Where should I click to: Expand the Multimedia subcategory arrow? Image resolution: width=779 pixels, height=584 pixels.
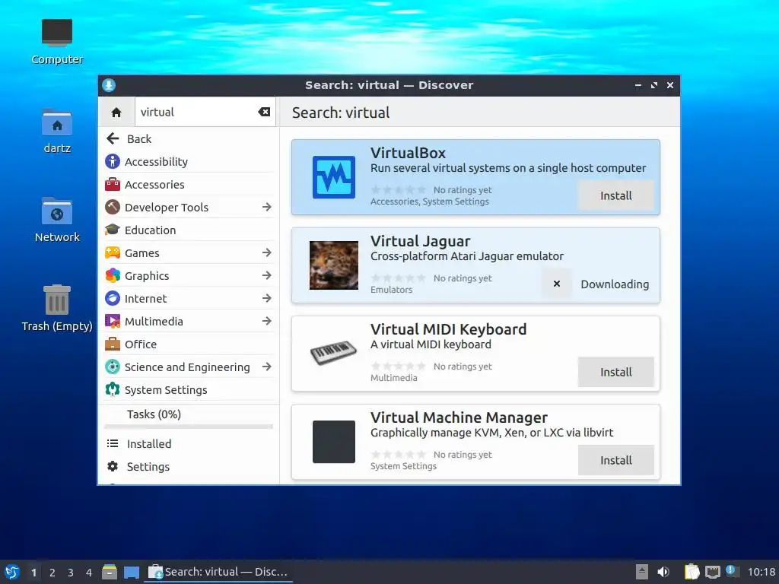click(x=267, y=322)
